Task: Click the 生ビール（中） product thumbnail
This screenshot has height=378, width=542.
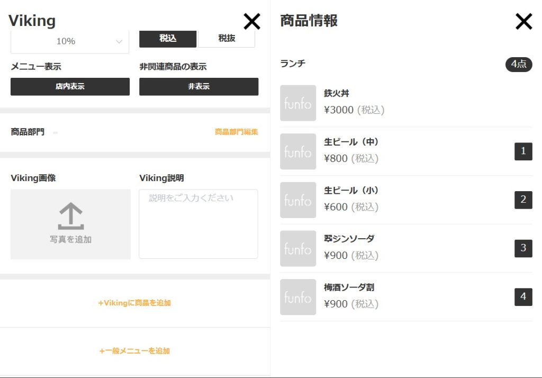Action: click(x=298, y=151)
